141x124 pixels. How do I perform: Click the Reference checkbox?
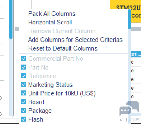click(24, 76)
